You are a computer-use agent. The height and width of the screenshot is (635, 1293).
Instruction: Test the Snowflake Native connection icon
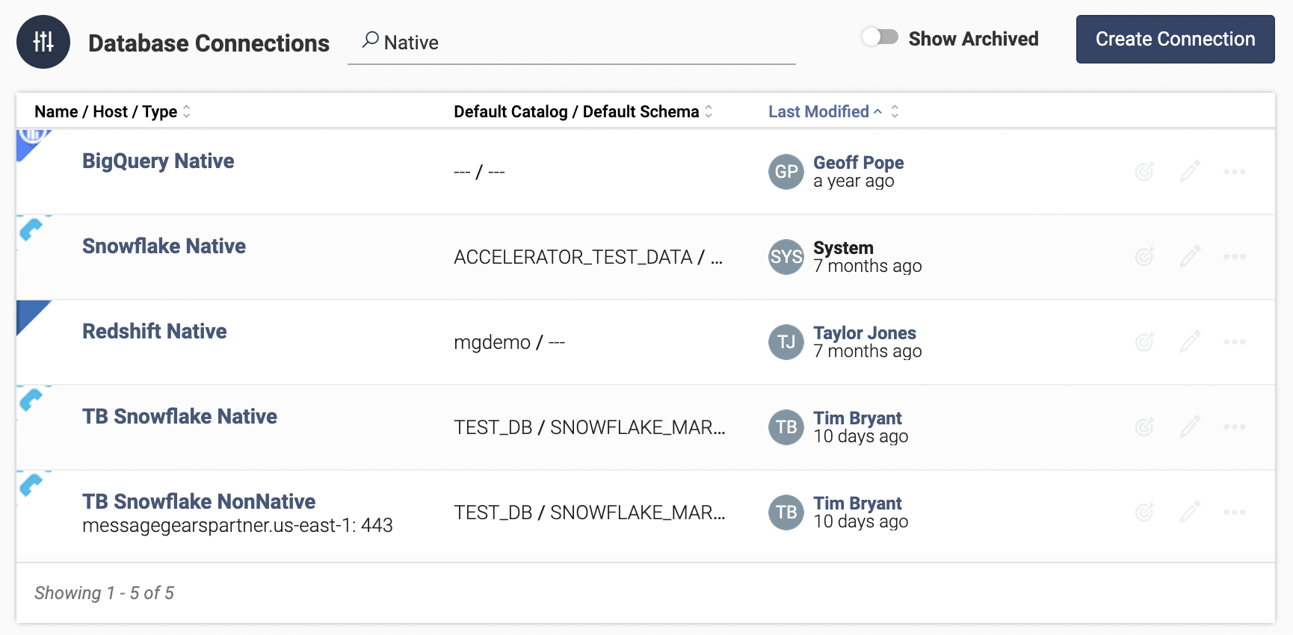[x=1145, y=256]
